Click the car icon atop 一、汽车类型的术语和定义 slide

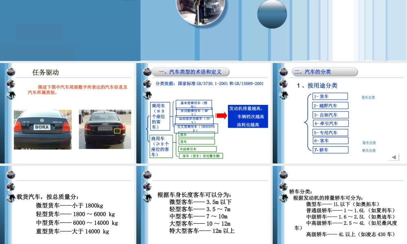point(147,72)
